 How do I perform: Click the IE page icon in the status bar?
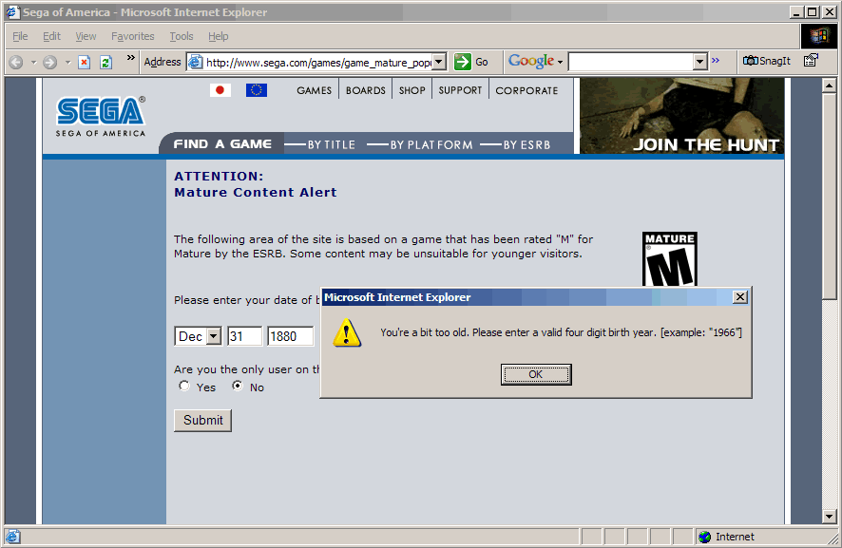click(x=13, y=537)
